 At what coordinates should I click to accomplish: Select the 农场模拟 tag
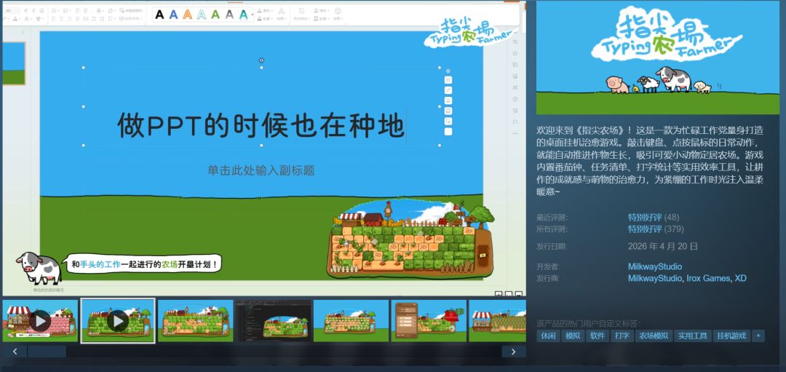pos(654,336)
